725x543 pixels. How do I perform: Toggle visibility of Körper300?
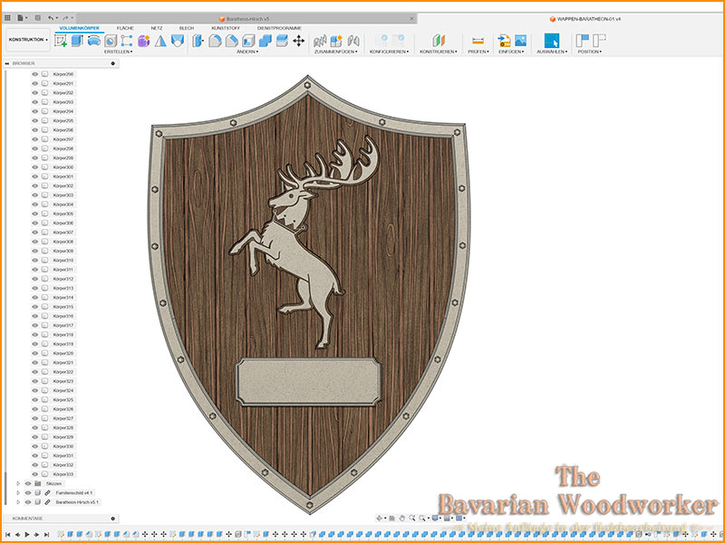tap(34, 167)
